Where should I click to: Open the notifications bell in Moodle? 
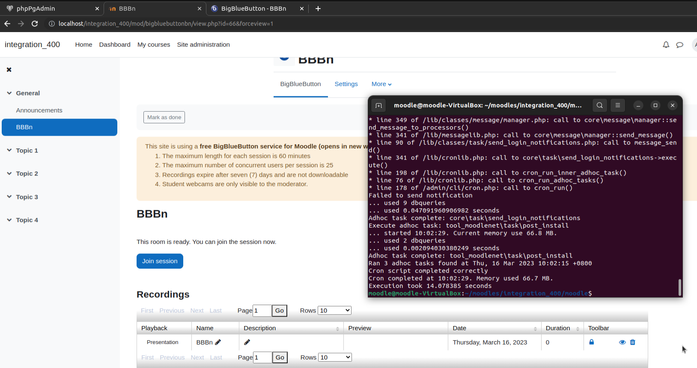(666, 45)
